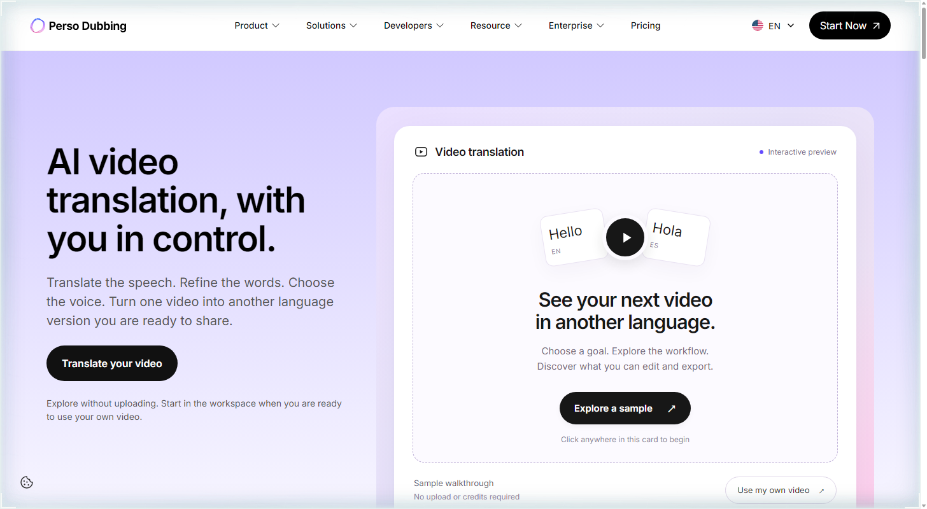927x509 pixels.
Task: Click the US flag language icon
Action: 758,26
